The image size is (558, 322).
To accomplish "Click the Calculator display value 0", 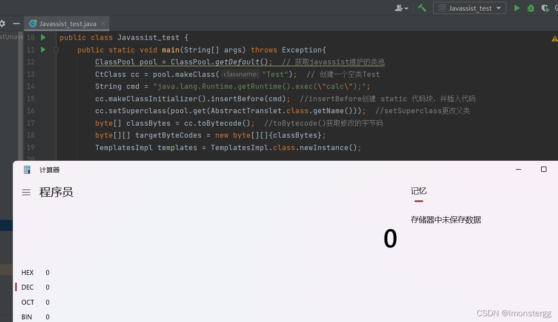I will [390, 239].
